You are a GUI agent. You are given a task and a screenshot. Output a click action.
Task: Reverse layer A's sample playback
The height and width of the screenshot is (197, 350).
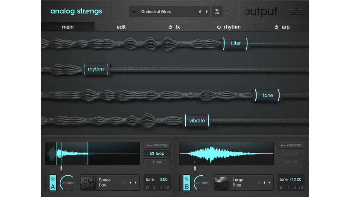pyautogui.click(x=157, y=145)
